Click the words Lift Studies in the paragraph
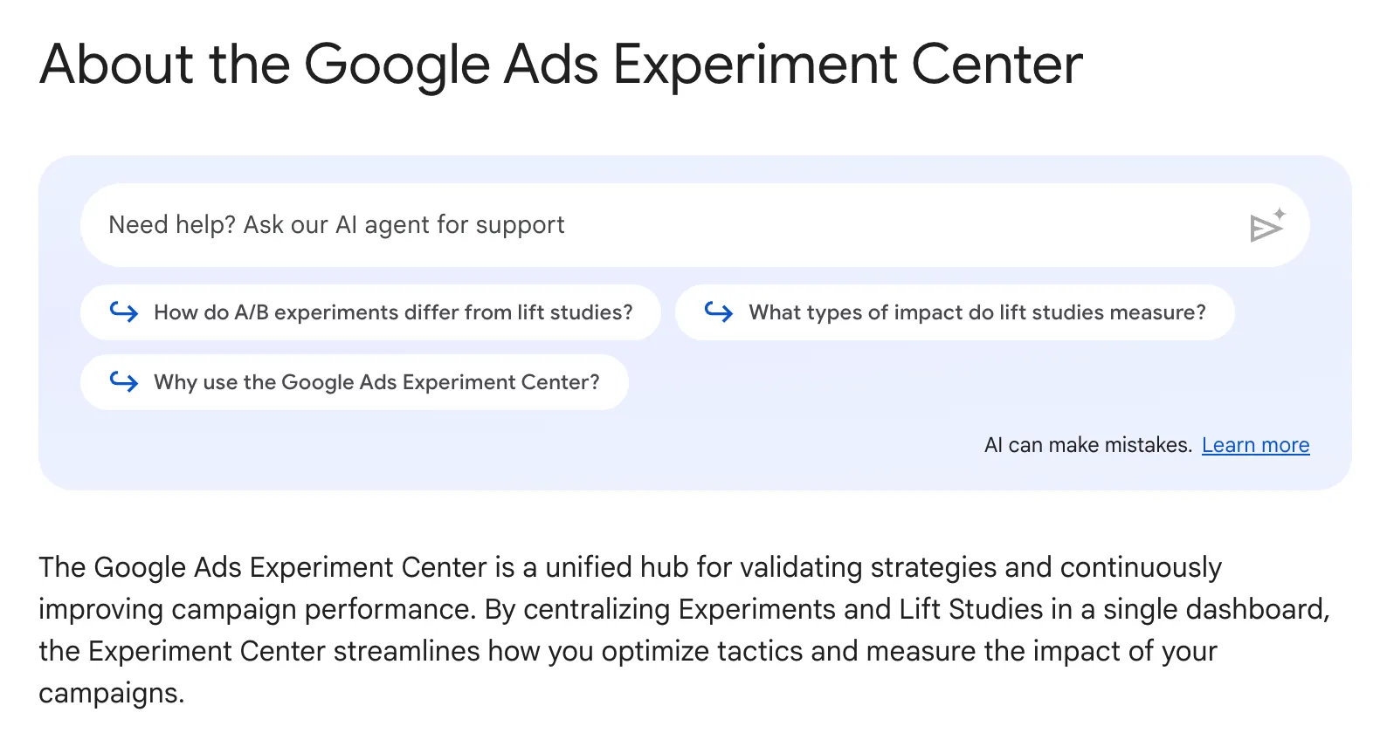 point(971,609)
